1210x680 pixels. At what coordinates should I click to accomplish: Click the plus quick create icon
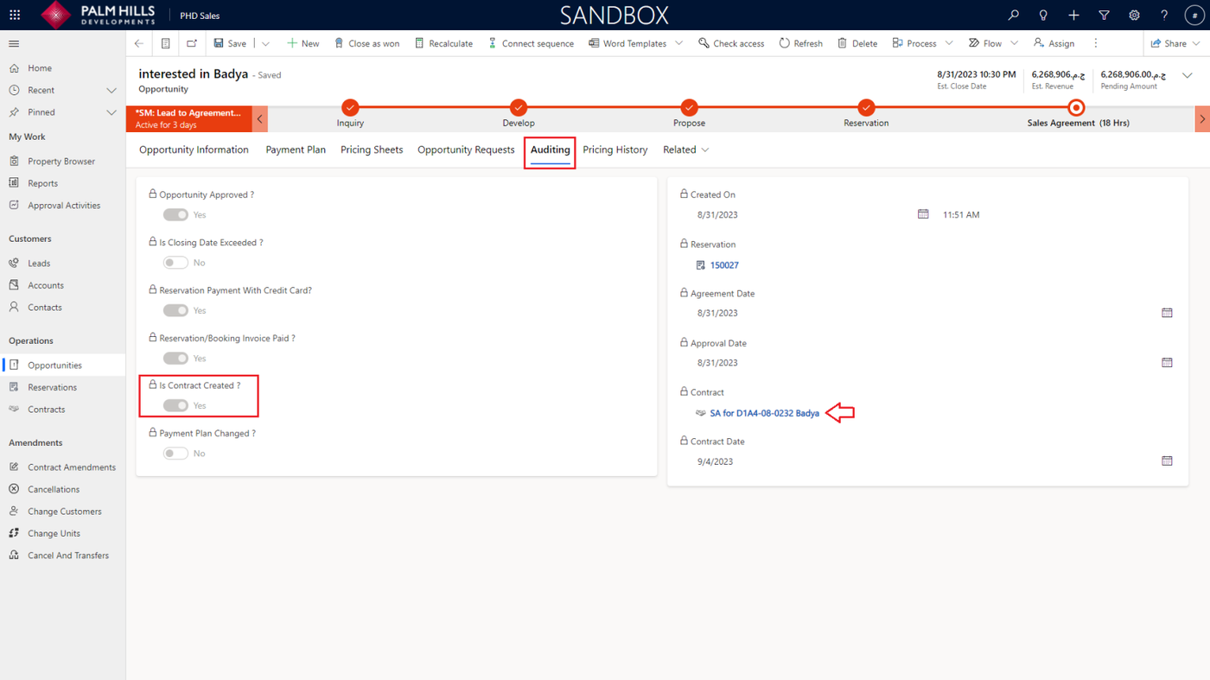1073,16
